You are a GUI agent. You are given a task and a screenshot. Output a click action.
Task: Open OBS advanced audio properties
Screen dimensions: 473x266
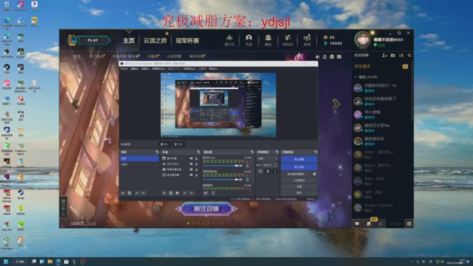[206, 193]
